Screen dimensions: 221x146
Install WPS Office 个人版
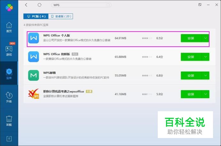(191, 38)
